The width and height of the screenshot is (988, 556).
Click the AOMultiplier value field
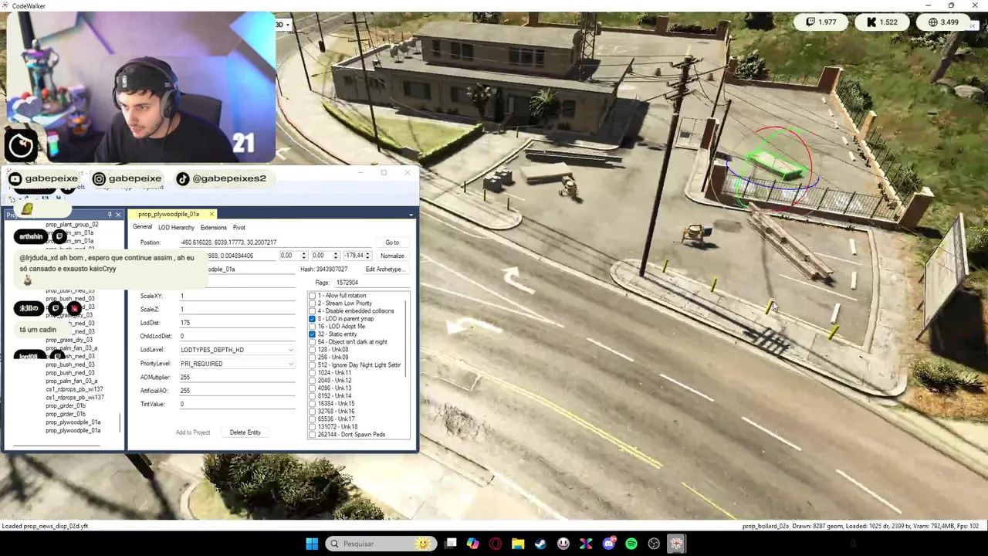coord(236,378)
